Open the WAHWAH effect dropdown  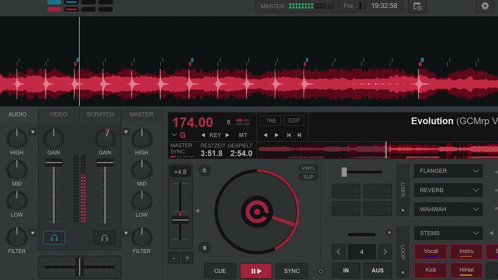(x=449, y=209)
